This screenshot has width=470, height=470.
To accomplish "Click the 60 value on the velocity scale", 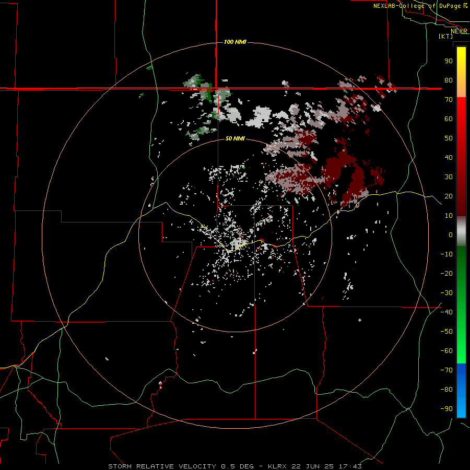I will pyautogui.click(x=449, y=119).
